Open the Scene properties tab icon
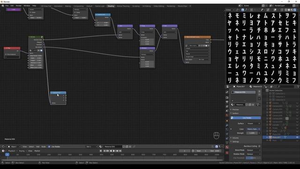 pyautogui.click(x=227, y=111)
